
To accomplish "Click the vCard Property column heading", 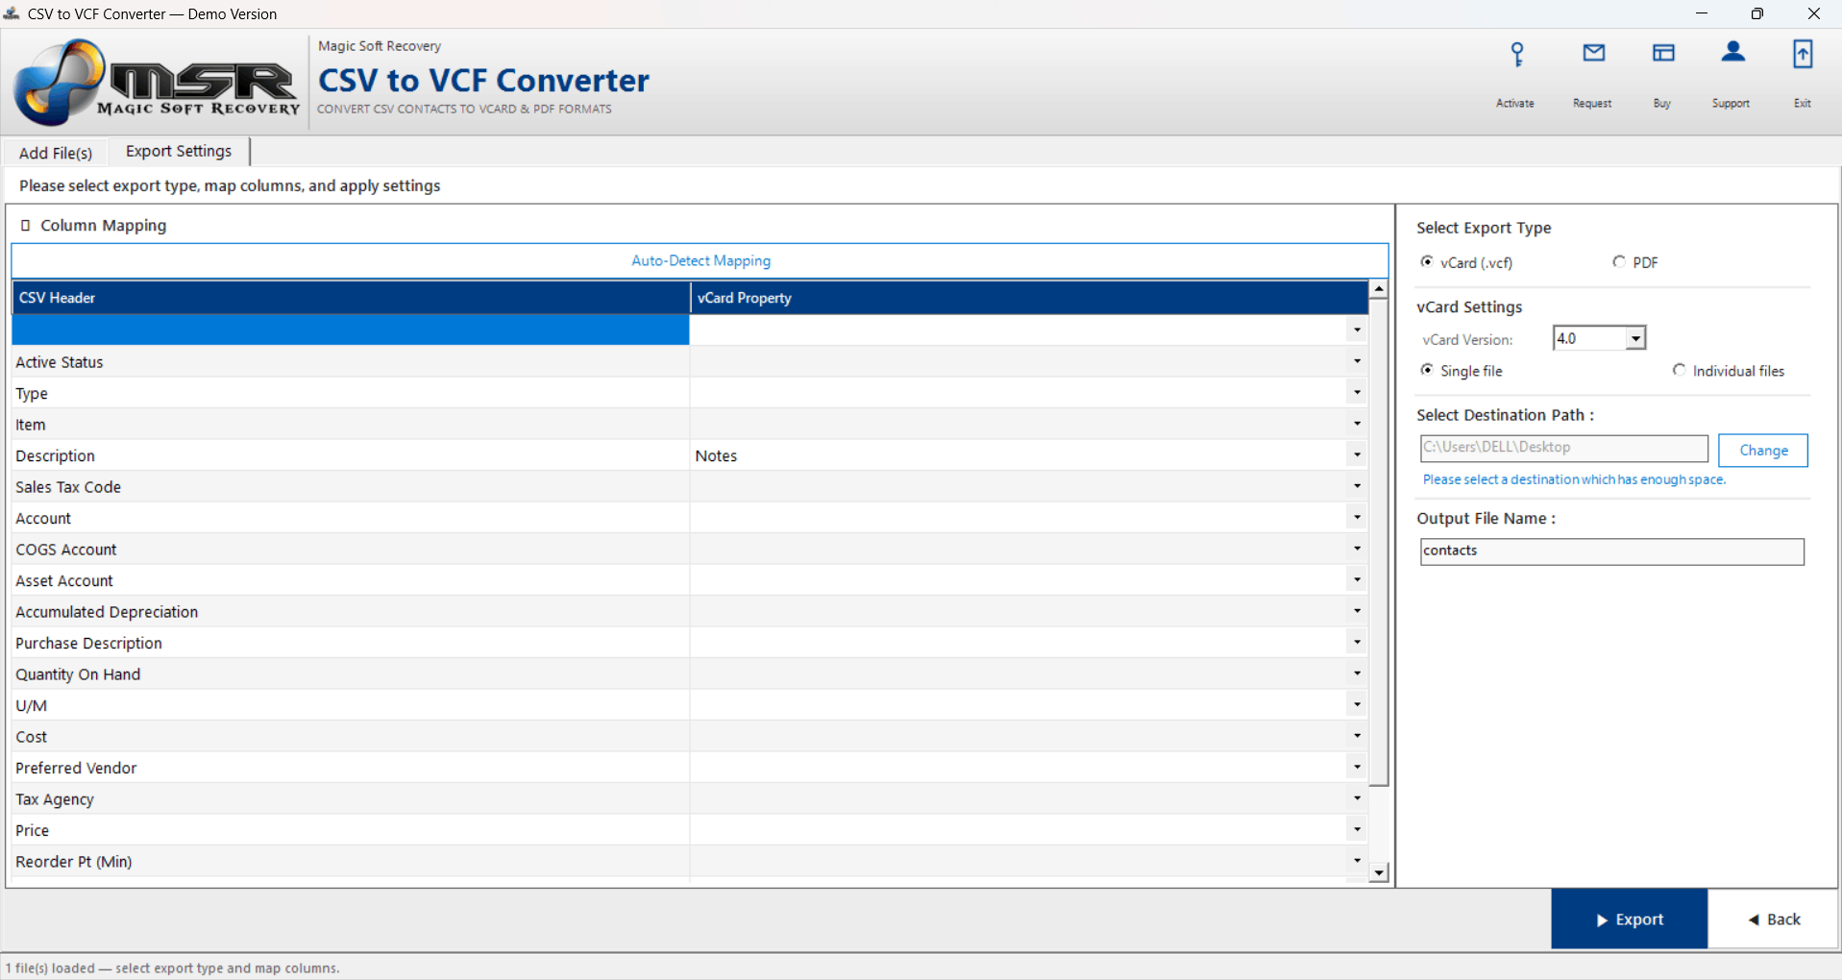I will (1028, 298).
